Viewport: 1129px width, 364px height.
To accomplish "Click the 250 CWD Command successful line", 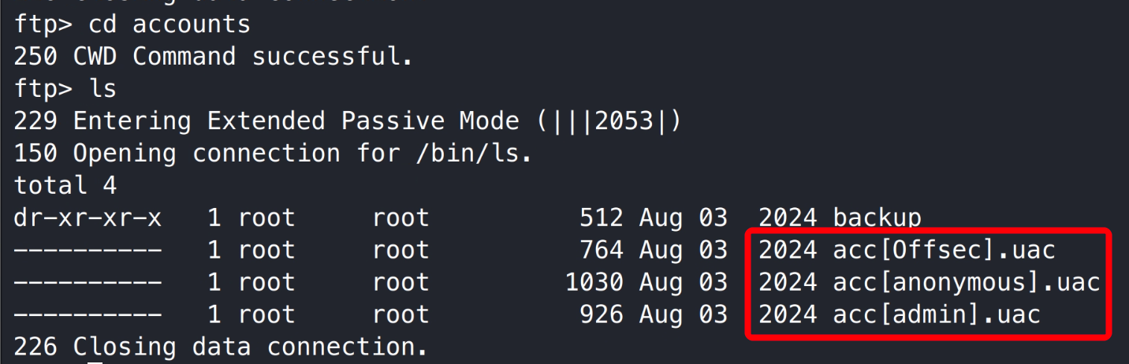I will click(213, 57).
